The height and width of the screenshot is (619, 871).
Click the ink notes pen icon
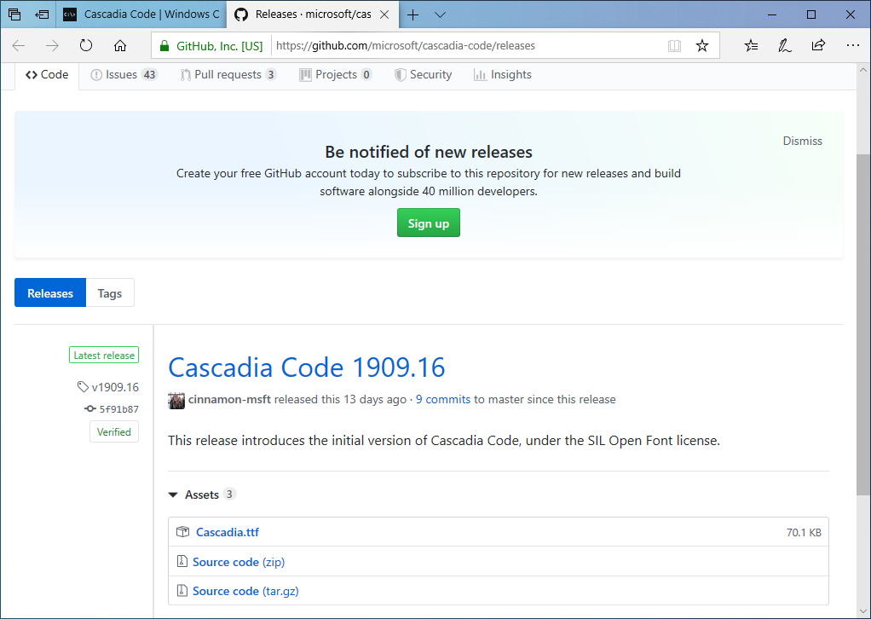point(784,45)
